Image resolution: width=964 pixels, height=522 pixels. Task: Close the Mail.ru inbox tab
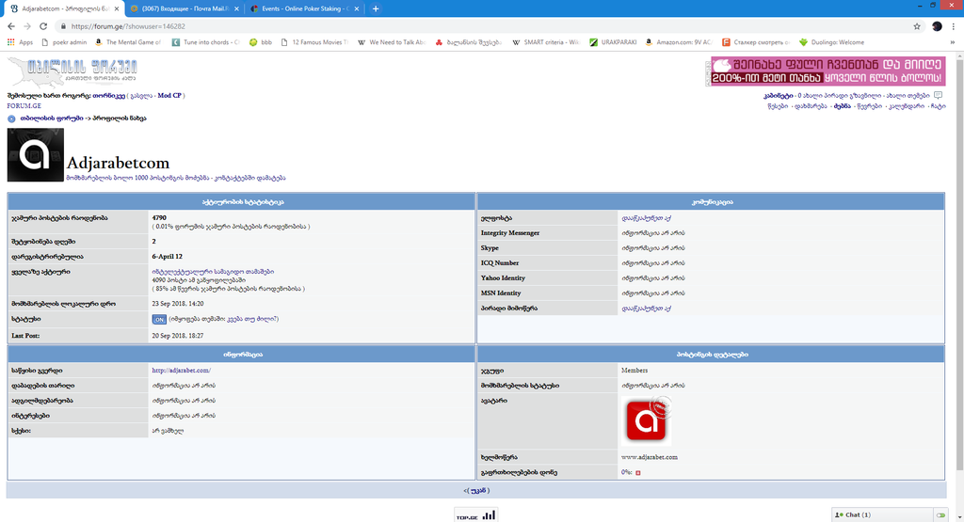(236, 8)
